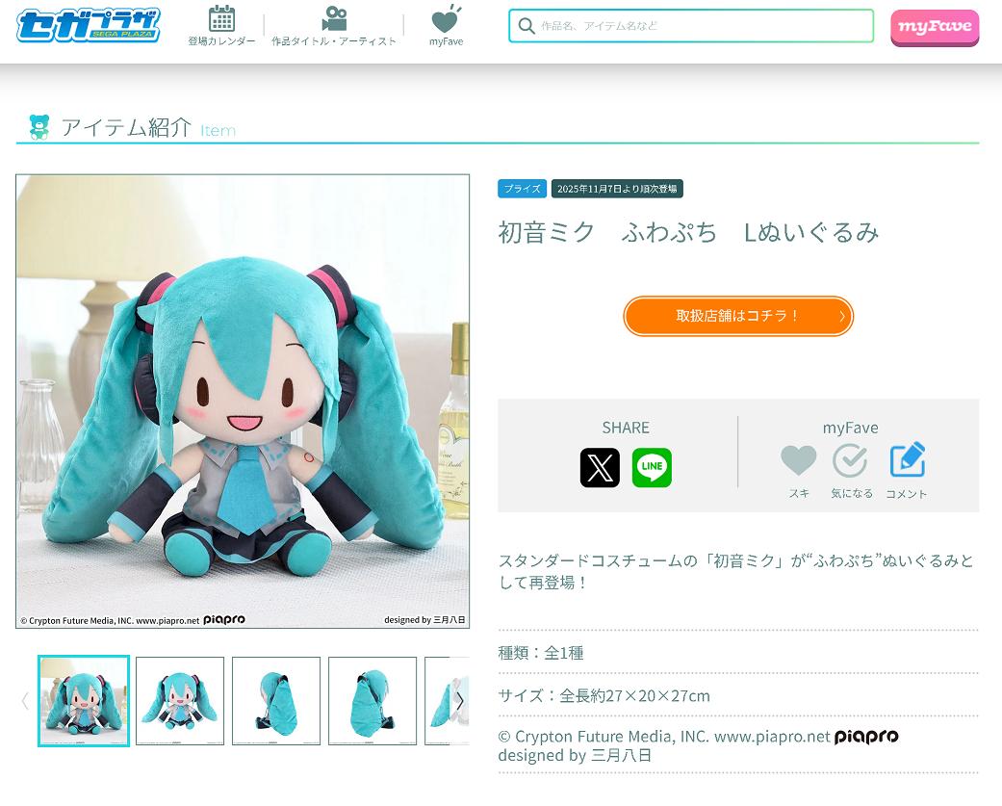
Task: Select third thumbnail showing side view
Action: [276, 701]
